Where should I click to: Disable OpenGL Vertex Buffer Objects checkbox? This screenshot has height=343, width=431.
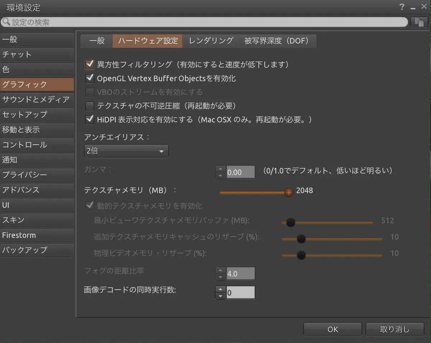(89, 78)
